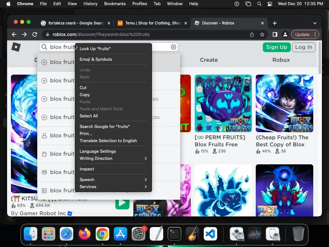Open Control Center in menu bar
Viewport: 329px width, 247px height.
tap(270, 4)
